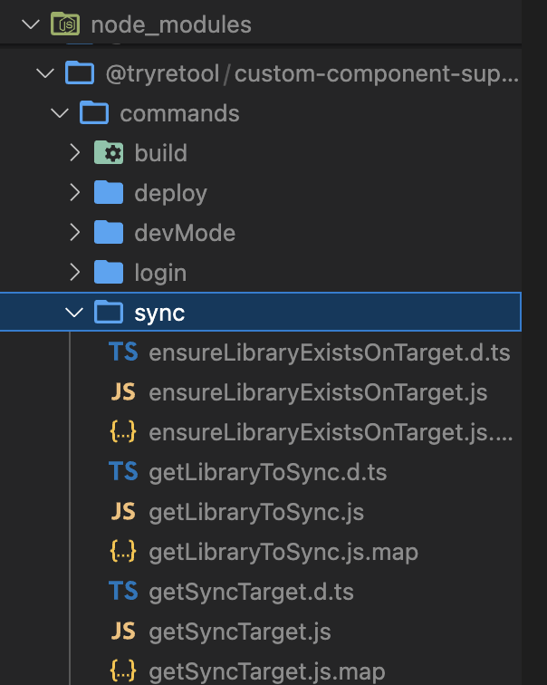Image resolution: width=547 pixels, height=685 pixels.
Task: Select the custom-component-sup... folder name
Action: [377, 73]
